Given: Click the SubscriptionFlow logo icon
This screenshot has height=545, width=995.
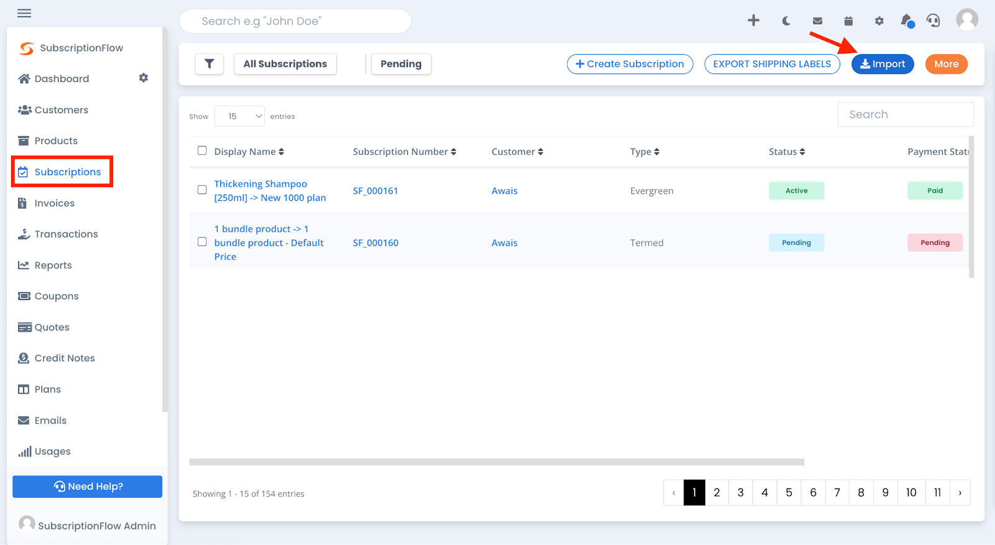Looking at the screenshot, I should tap(27, 48).
